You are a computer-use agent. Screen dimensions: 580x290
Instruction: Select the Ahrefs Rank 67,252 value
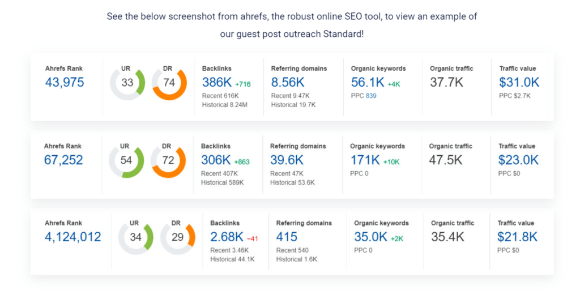63,160
